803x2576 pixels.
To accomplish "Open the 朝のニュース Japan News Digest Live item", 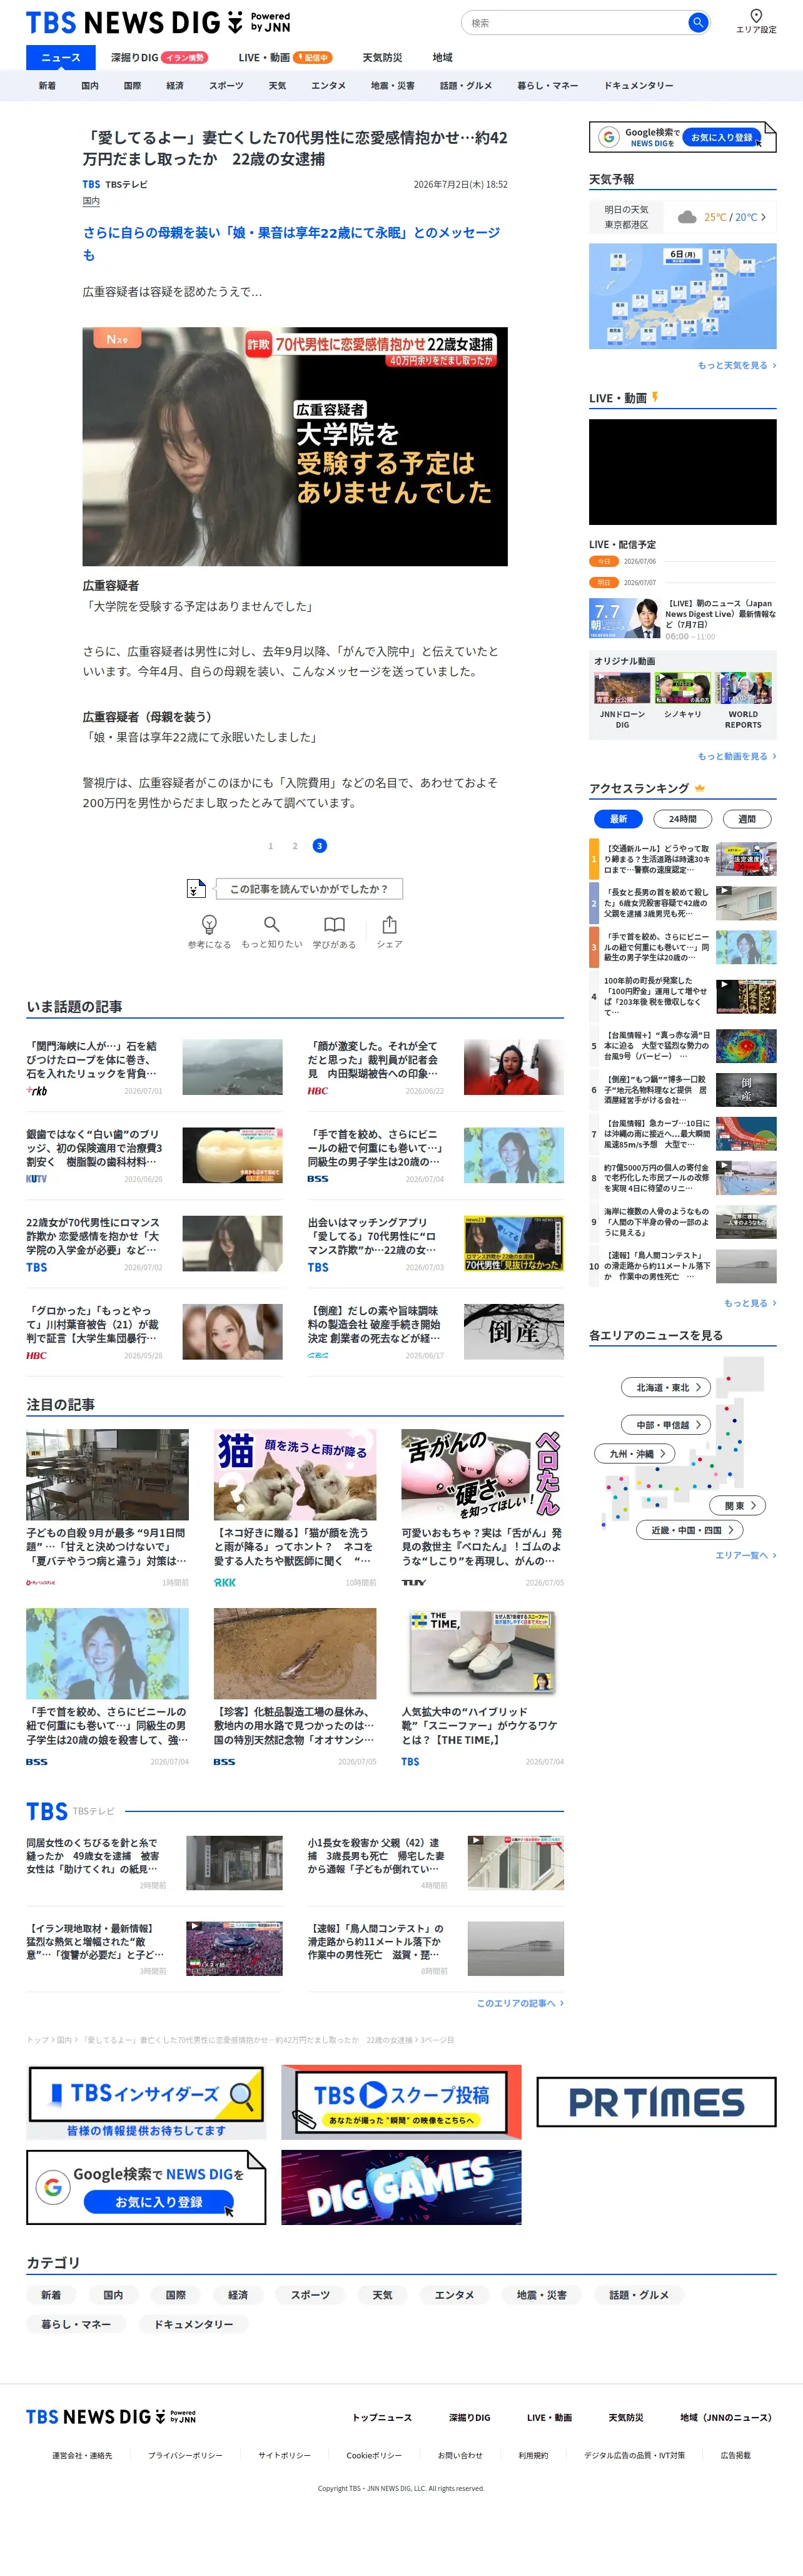I will (683, 618).
